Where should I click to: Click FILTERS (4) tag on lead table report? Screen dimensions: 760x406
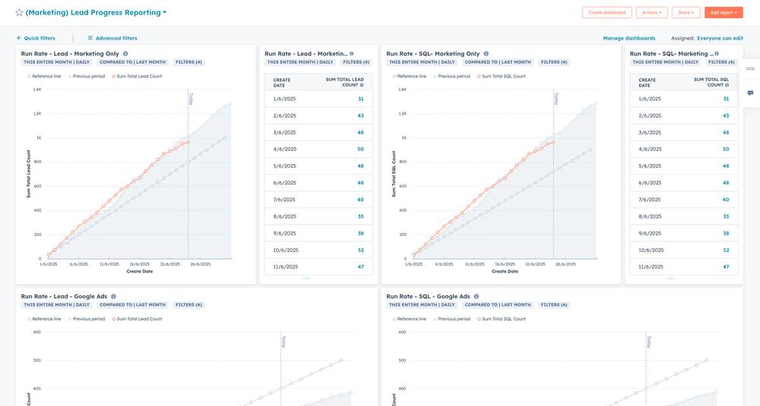point(356,62)
